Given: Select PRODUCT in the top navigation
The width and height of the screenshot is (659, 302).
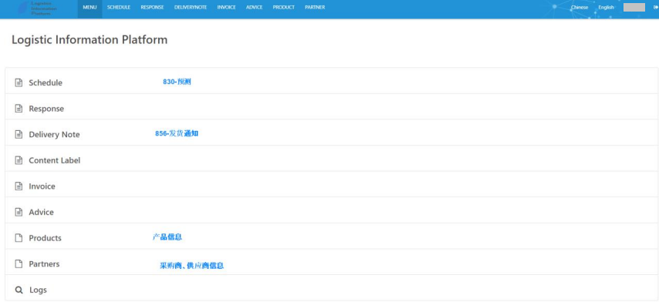Looking at the screenshot, I should coord(284,7).
